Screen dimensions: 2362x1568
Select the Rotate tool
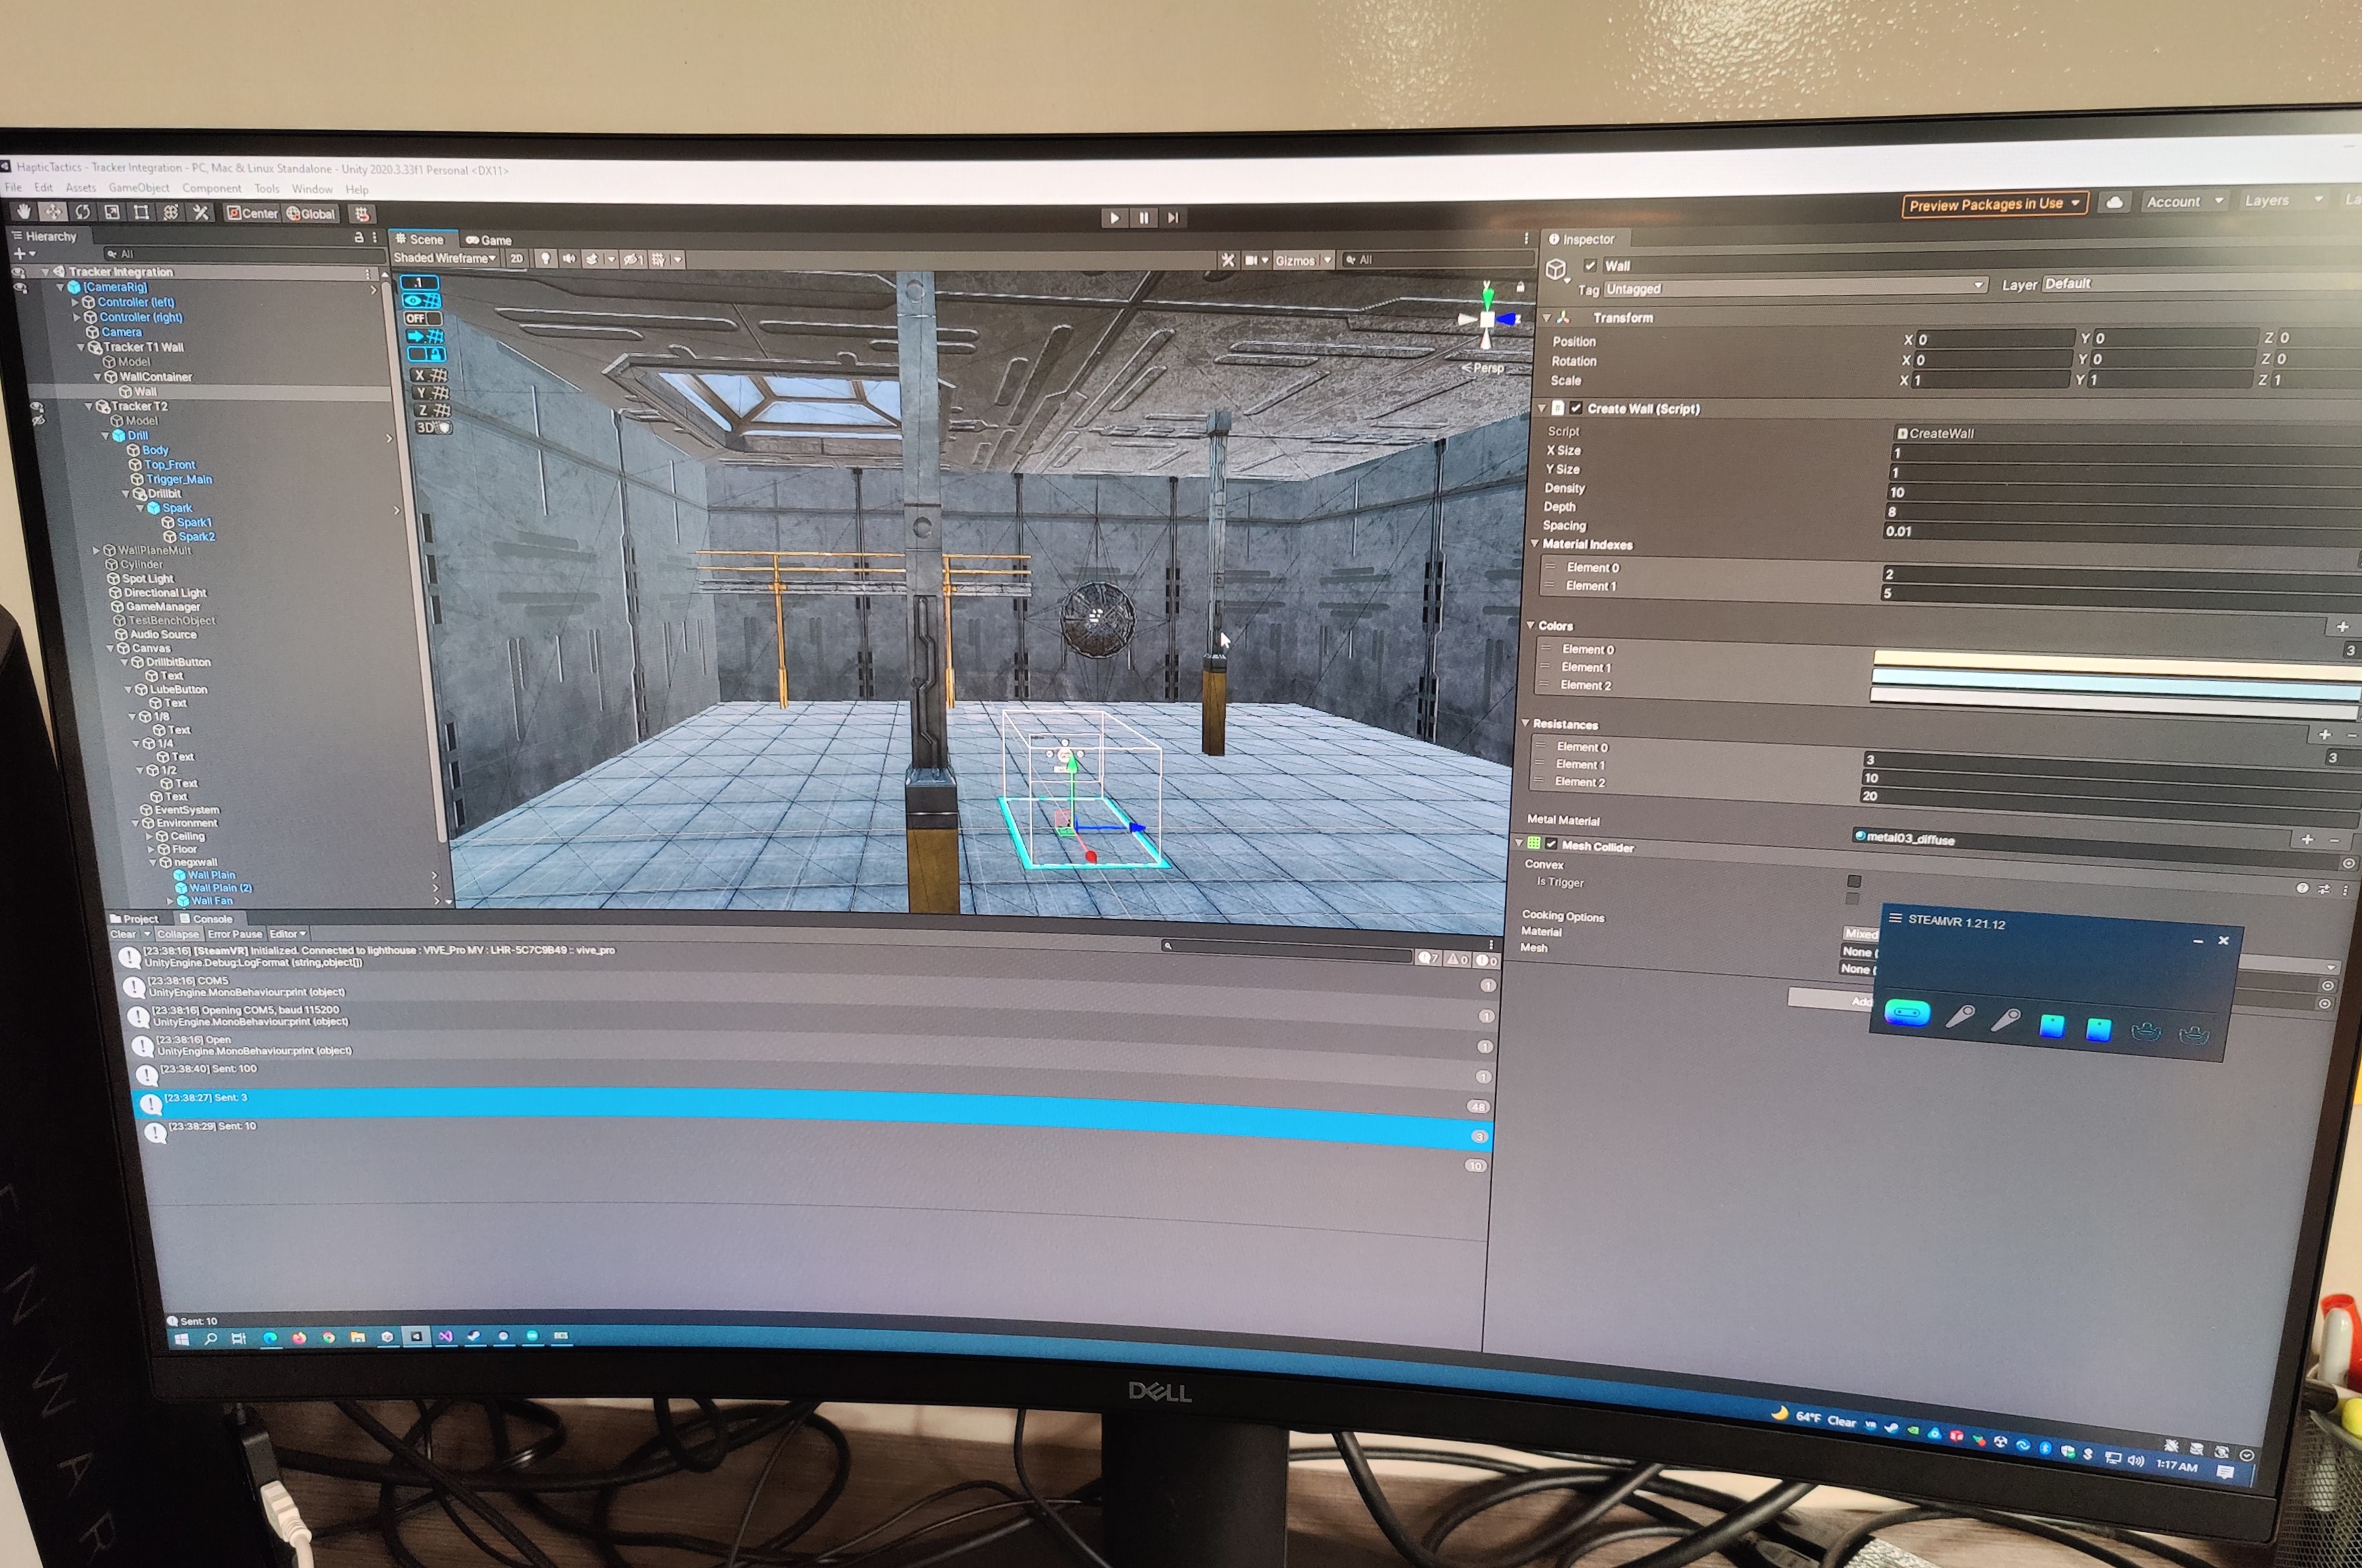83,212
